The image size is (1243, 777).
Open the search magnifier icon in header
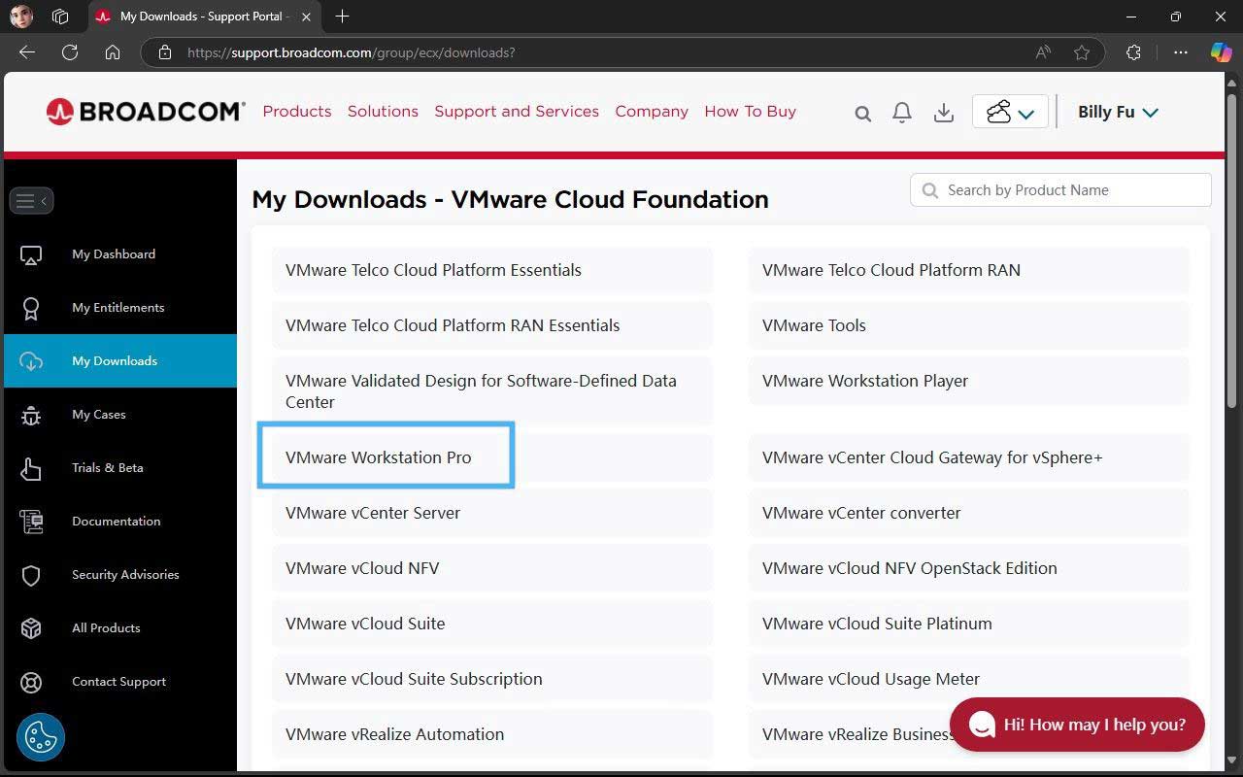click(862, 112)
